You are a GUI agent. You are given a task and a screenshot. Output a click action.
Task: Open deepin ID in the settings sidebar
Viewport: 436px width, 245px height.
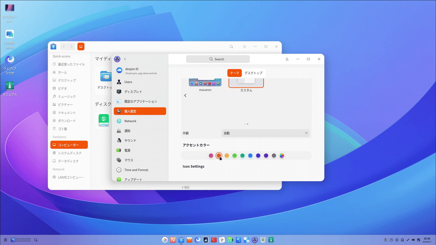[140, 71]
